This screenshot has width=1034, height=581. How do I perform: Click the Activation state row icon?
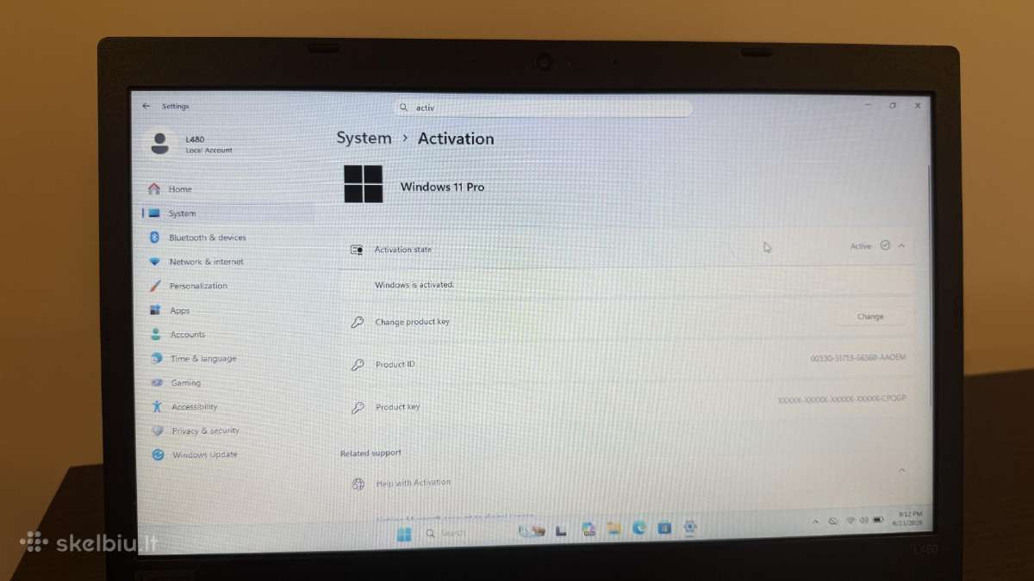357,250
